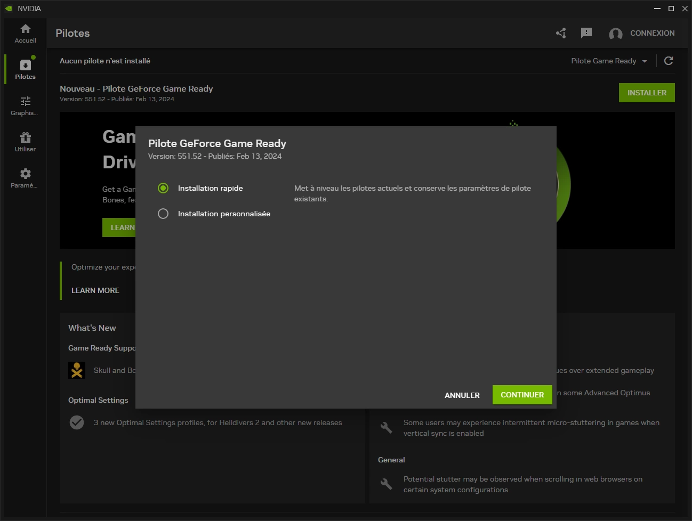Click the green INSTALLER button
Image resolution: width=692 pixels, height=521 pixels.
pos(647,93)
